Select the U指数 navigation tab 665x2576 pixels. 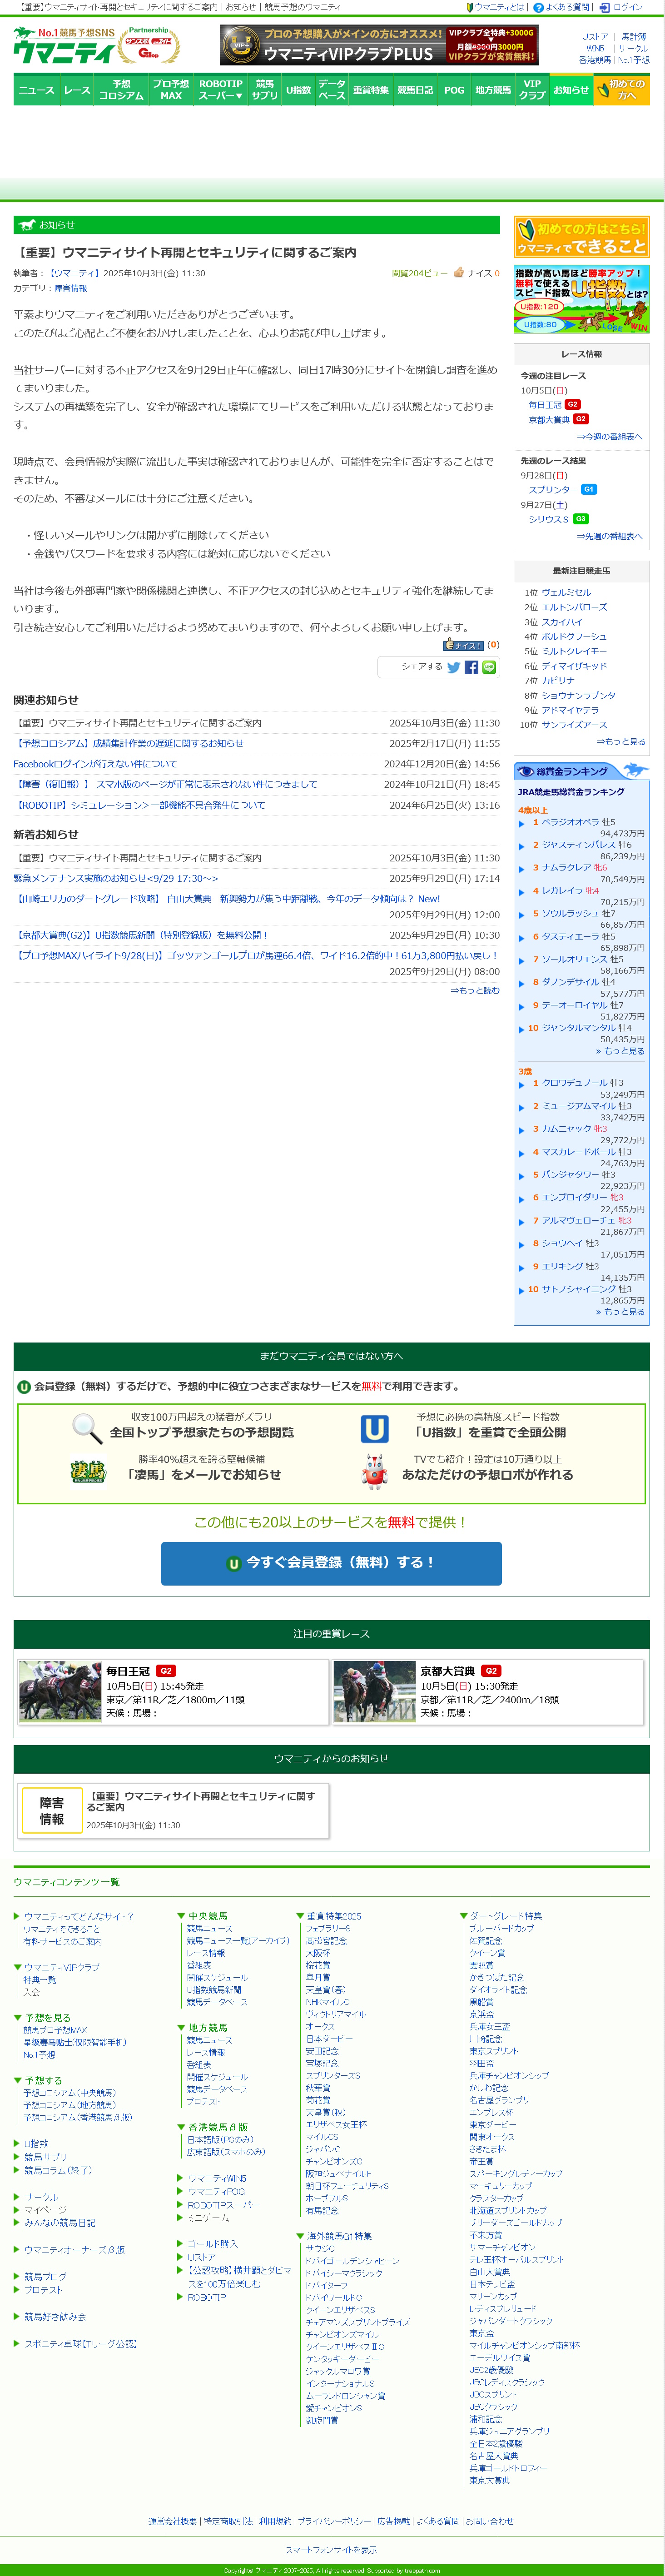(x=298, y=90)
